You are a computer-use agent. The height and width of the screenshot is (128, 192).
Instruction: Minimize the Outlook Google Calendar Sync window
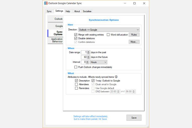tap(125, 3)
